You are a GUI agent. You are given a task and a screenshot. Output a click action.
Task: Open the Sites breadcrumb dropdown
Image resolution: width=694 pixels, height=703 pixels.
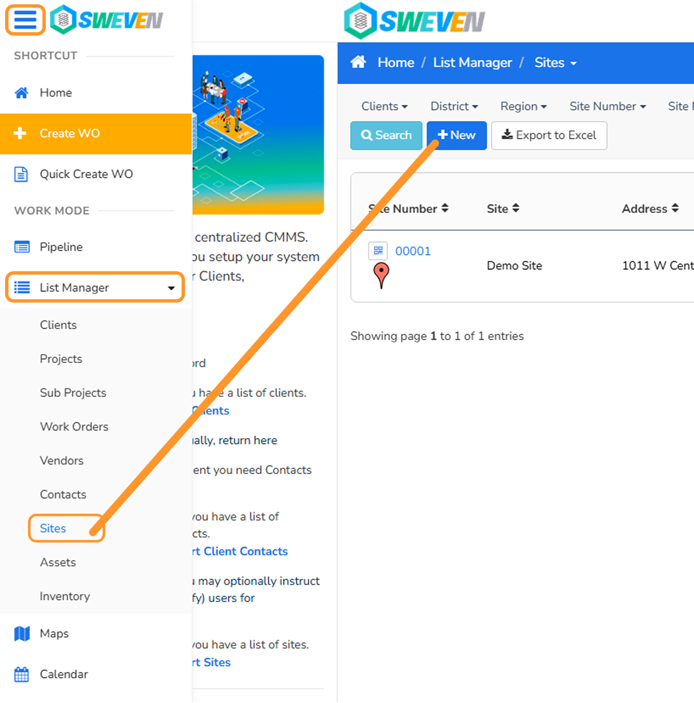click(x=555, y=63)
